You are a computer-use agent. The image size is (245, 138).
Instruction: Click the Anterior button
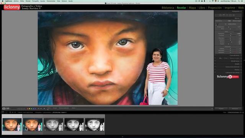click(221, 108)
